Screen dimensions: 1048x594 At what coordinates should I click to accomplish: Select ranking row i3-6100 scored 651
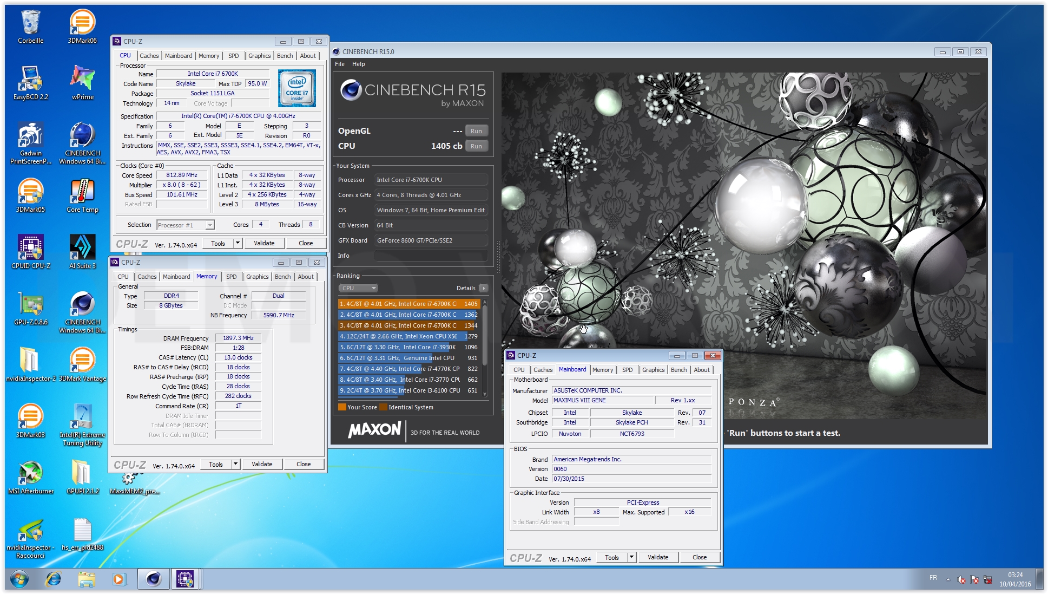point(408,390)
